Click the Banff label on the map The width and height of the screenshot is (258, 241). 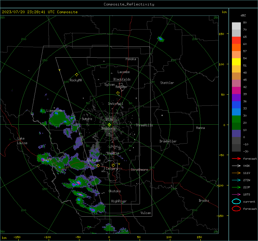tap(47, 160)
